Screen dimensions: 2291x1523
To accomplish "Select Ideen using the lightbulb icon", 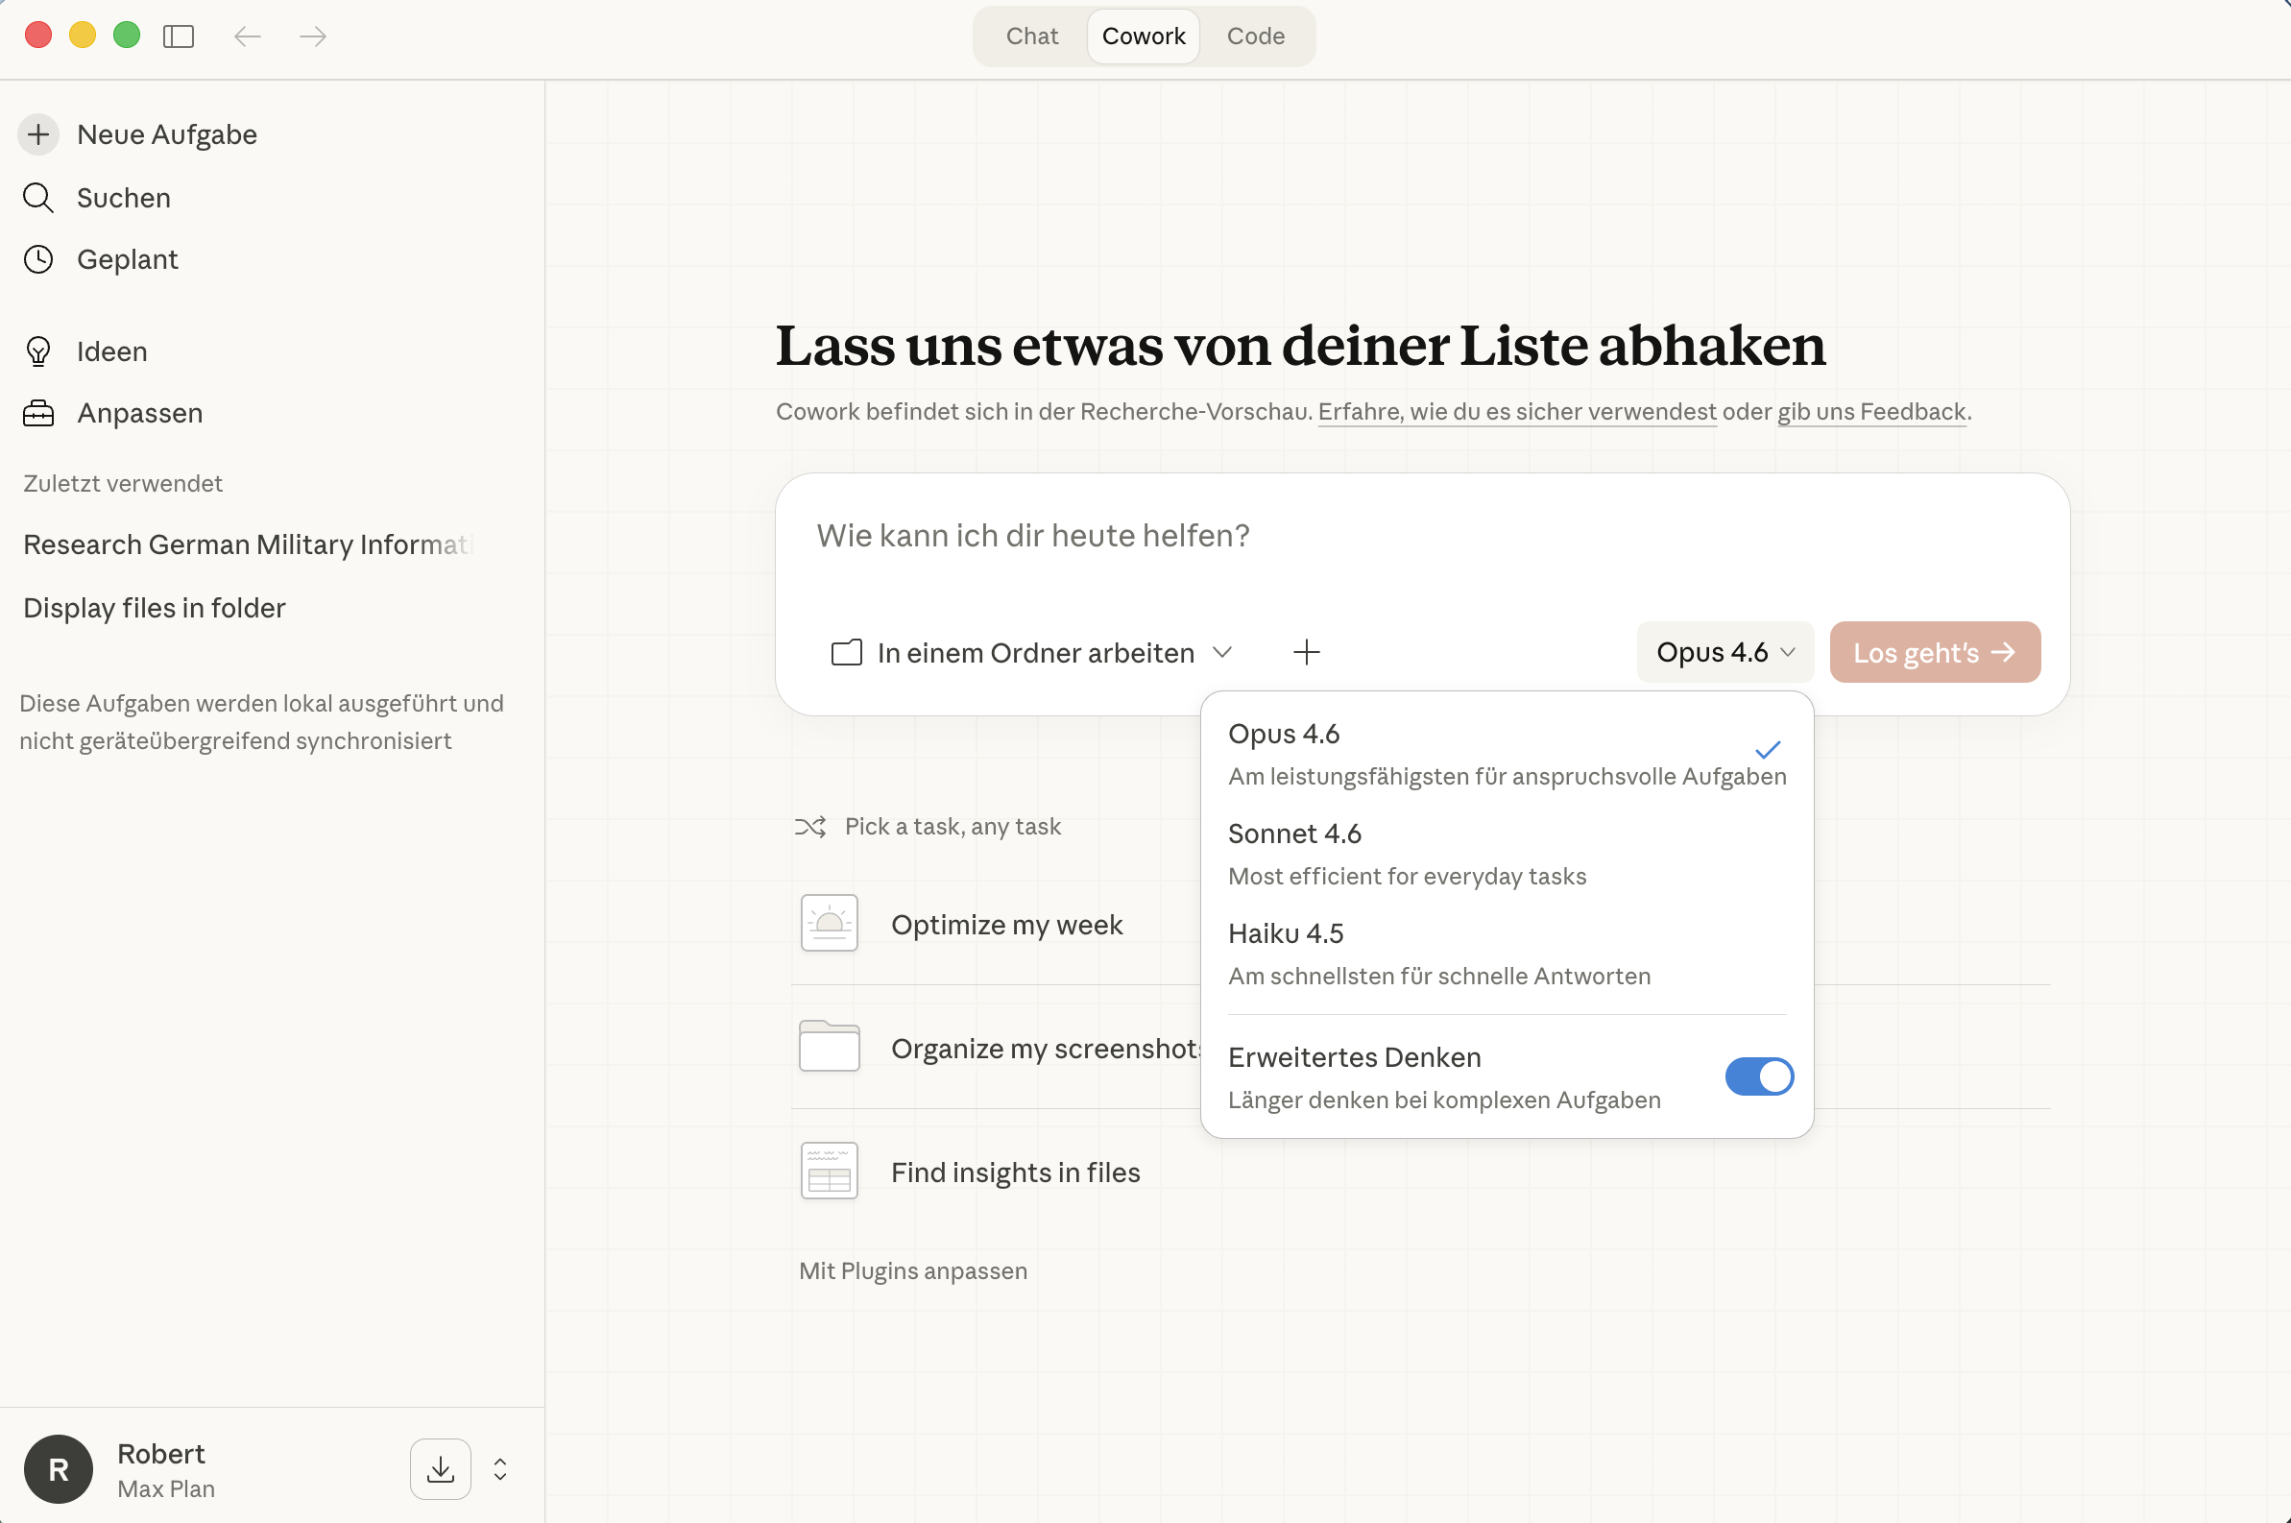I will coord(38,351).
